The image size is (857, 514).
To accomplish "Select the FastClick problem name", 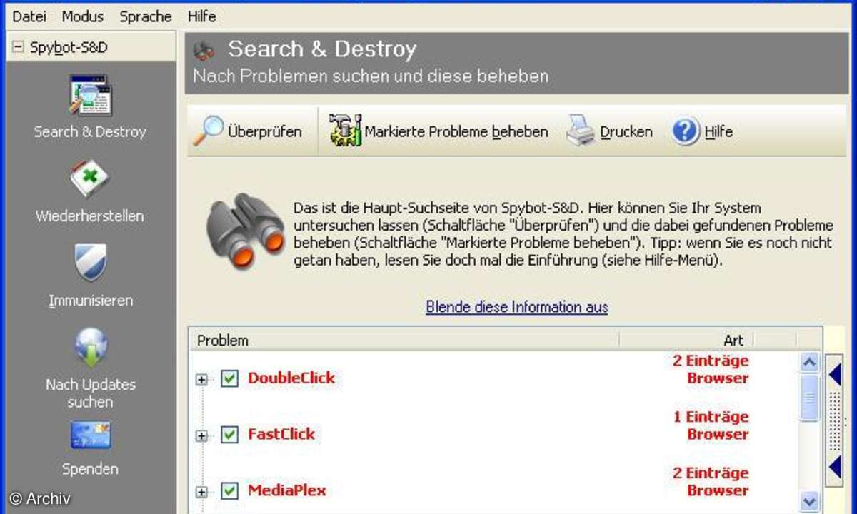I will (x=281, y=434).
